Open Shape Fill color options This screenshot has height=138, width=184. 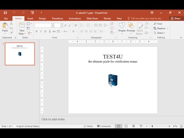pos(148,23)
